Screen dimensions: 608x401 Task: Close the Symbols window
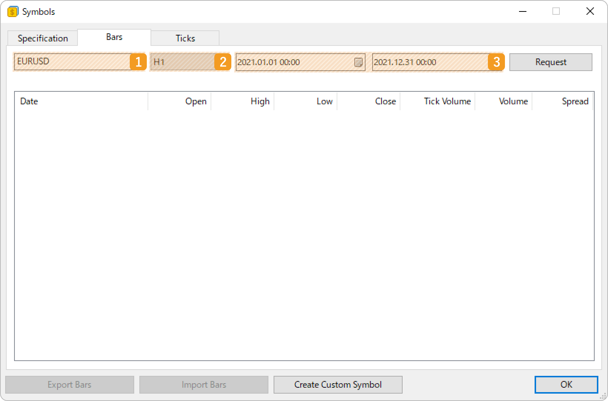[590, 11]
